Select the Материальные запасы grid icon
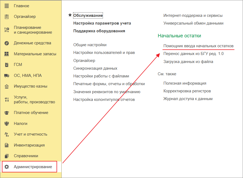Image resolution: width=243 pixels, height=178 pixels. pos(6,53)
